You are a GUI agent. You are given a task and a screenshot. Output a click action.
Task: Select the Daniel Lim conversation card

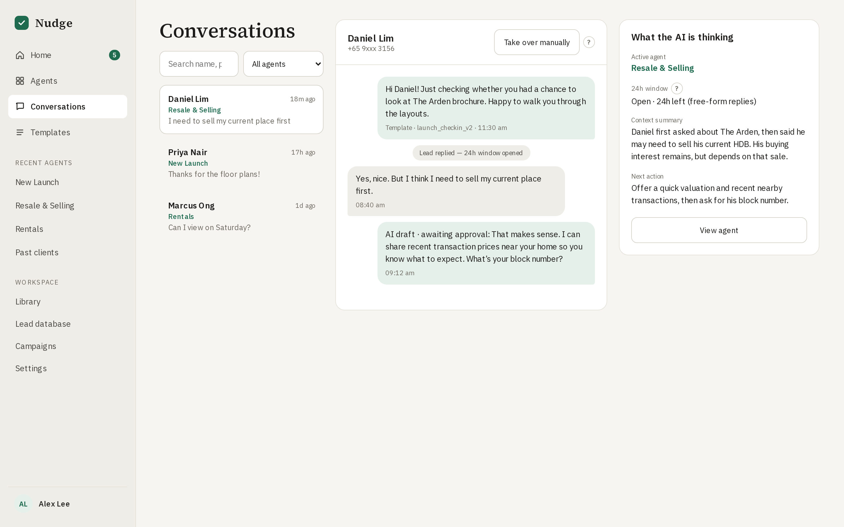241,109
